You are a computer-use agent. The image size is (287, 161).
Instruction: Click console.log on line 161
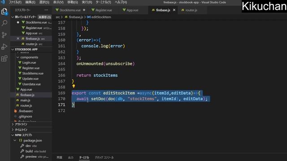click(95, 46)
